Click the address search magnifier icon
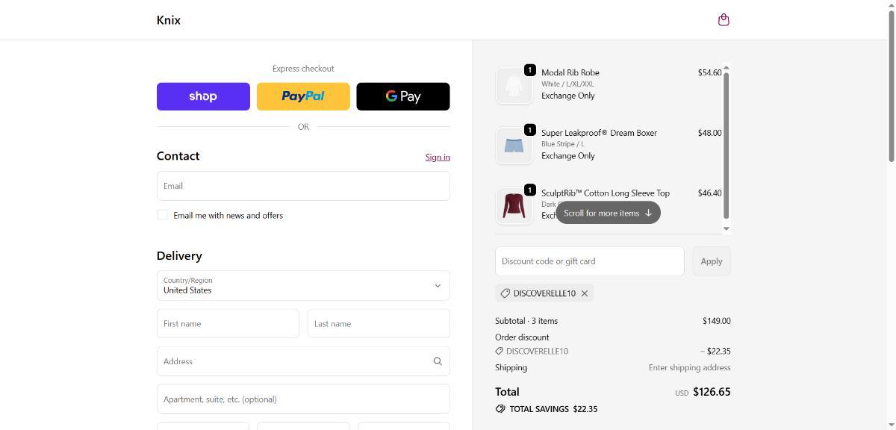 pyautogui.click(x=438, y=361)
